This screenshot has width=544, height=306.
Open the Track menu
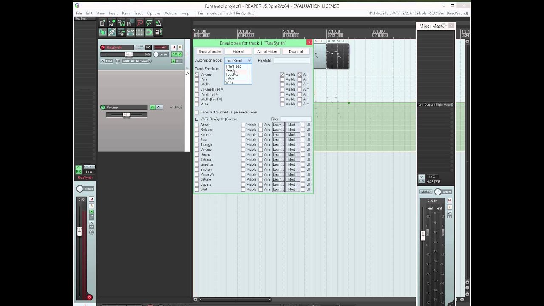click(139, 13)
